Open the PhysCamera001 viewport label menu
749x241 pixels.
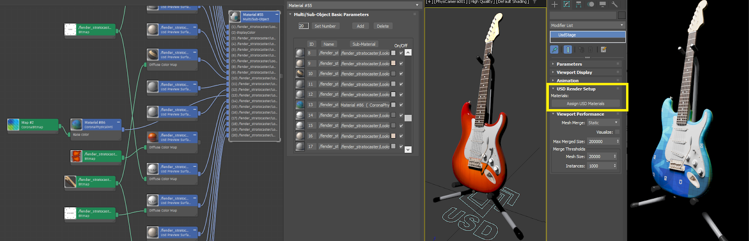point(450,2)
